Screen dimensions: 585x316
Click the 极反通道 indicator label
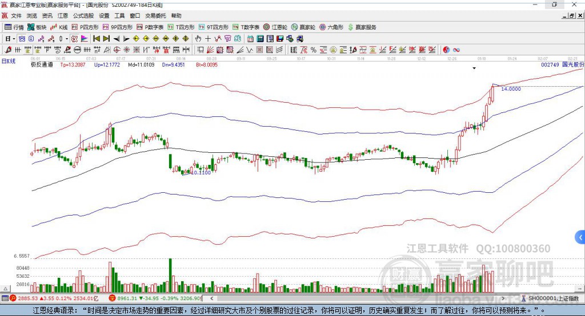coord(42,64)
